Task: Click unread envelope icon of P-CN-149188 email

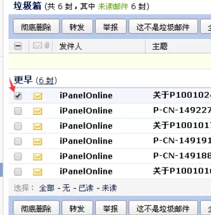Action: point(38,156)
